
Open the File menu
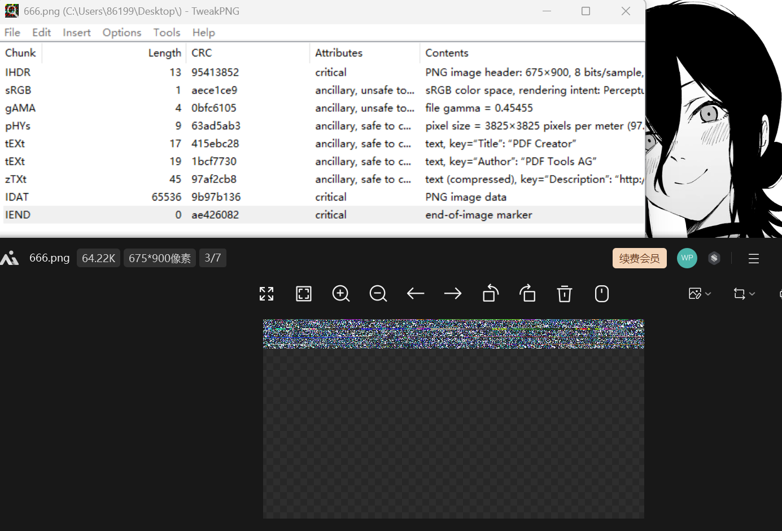[x=12, y=33]
